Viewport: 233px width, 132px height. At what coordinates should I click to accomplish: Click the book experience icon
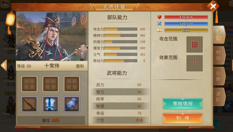tap(160, 30)
